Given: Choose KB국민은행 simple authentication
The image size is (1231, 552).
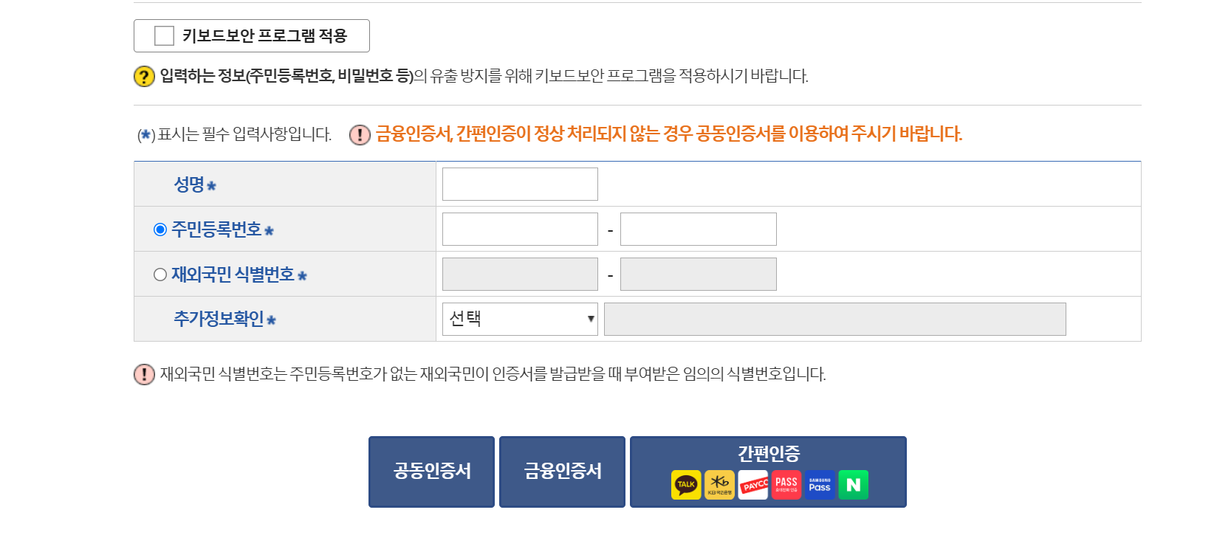Looking at the screenshot, I should [x=719, y=485].
